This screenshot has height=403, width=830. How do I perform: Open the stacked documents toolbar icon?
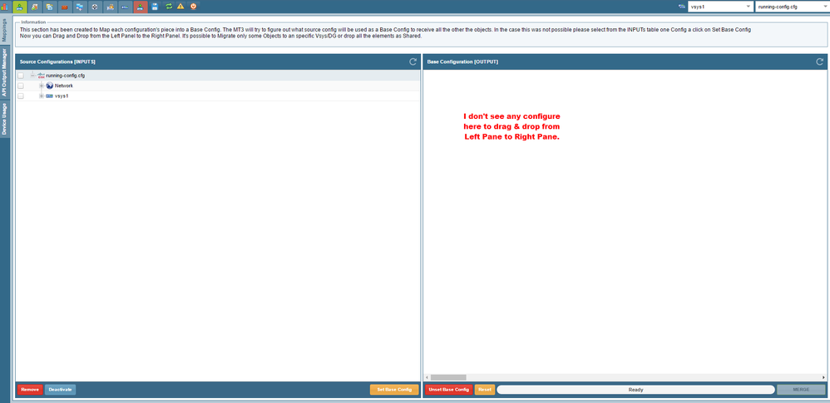[x=49, y=7]
